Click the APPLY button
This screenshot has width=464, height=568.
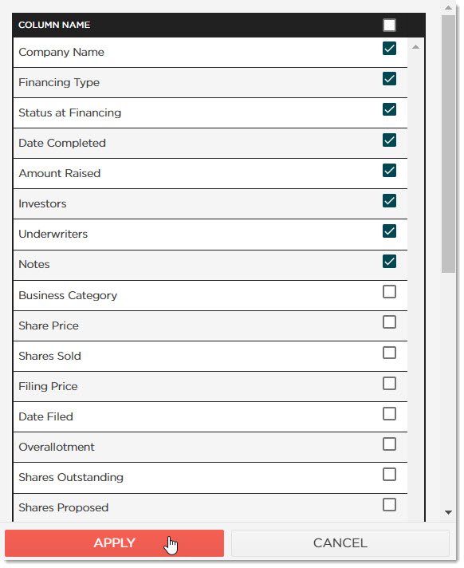coord(114,543)
